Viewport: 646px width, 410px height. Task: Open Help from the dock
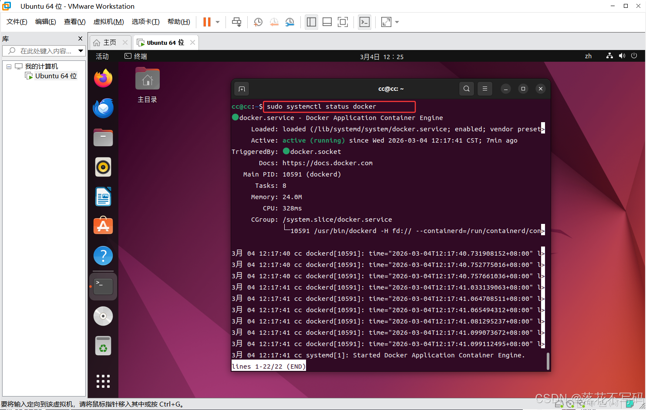(x=103, y=256)
